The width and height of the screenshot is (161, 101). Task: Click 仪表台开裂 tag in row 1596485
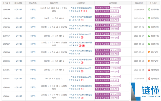(x=115, y=68)
